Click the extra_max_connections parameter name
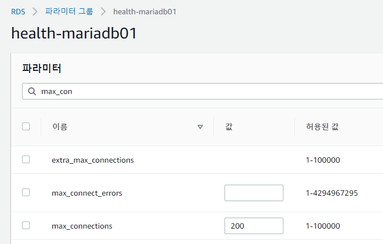The image size is (383, 244). pyautogui.click(x=92, y=160)
